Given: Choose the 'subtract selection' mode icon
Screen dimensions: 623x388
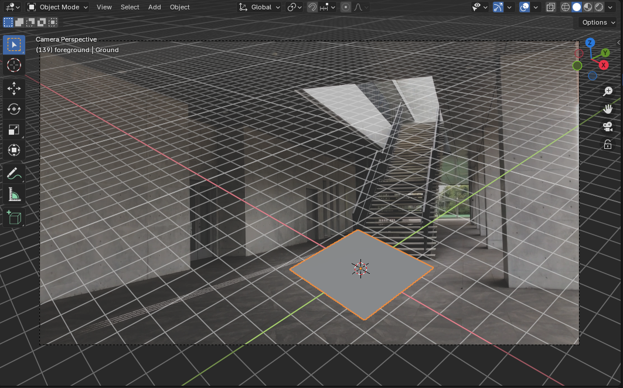Looking at the screenshot, I should click(30, 22).
